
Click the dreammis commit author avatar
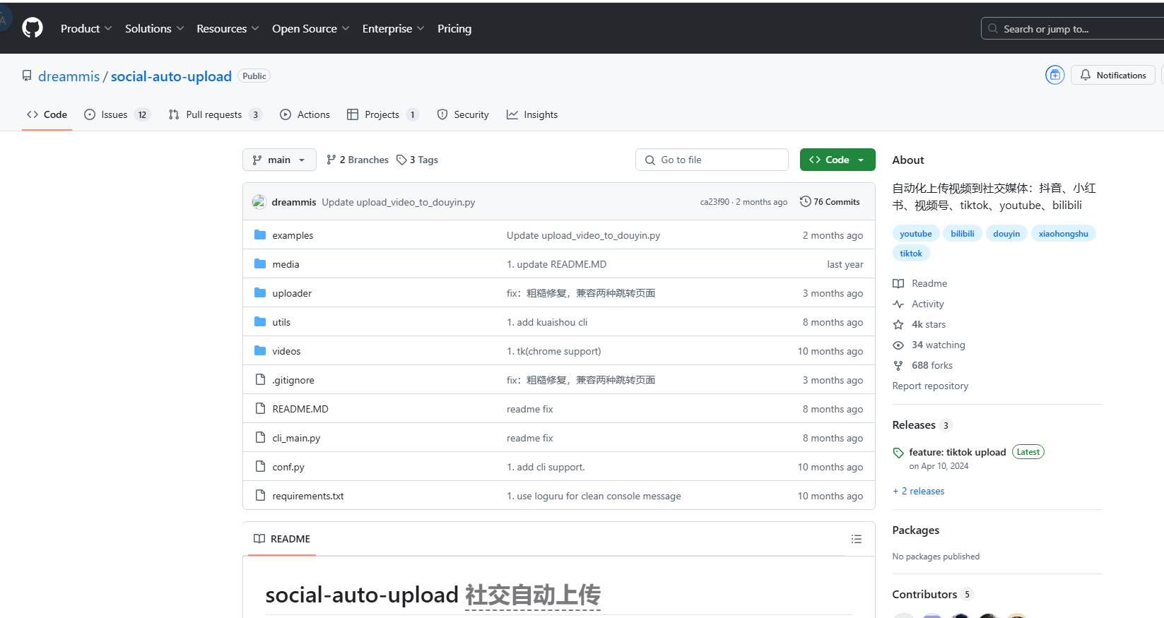[259, 202]
